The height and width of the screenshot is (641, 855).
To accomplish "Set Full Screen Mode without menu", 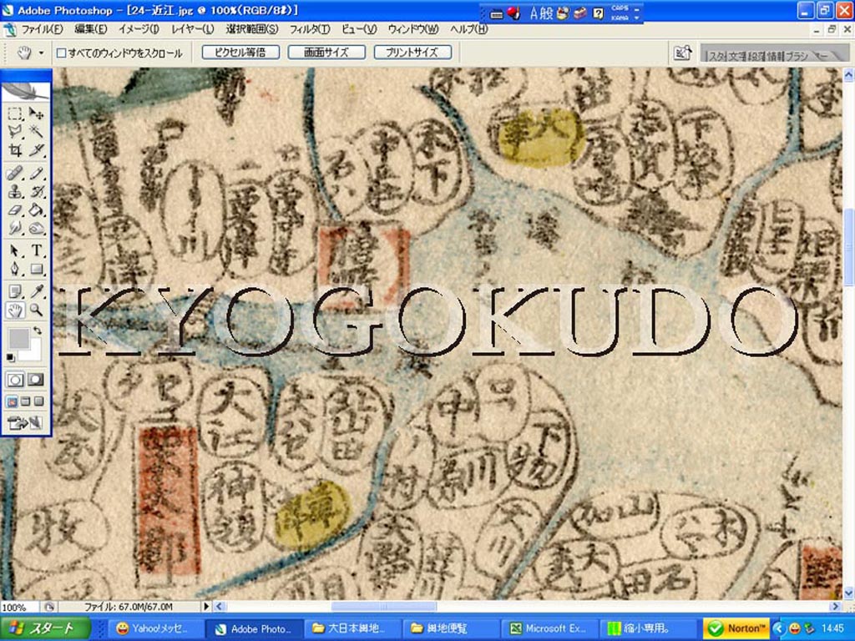I will 38,401.
